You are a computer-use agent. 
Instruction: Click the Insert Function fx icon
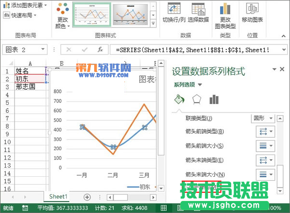pos(100,49)
